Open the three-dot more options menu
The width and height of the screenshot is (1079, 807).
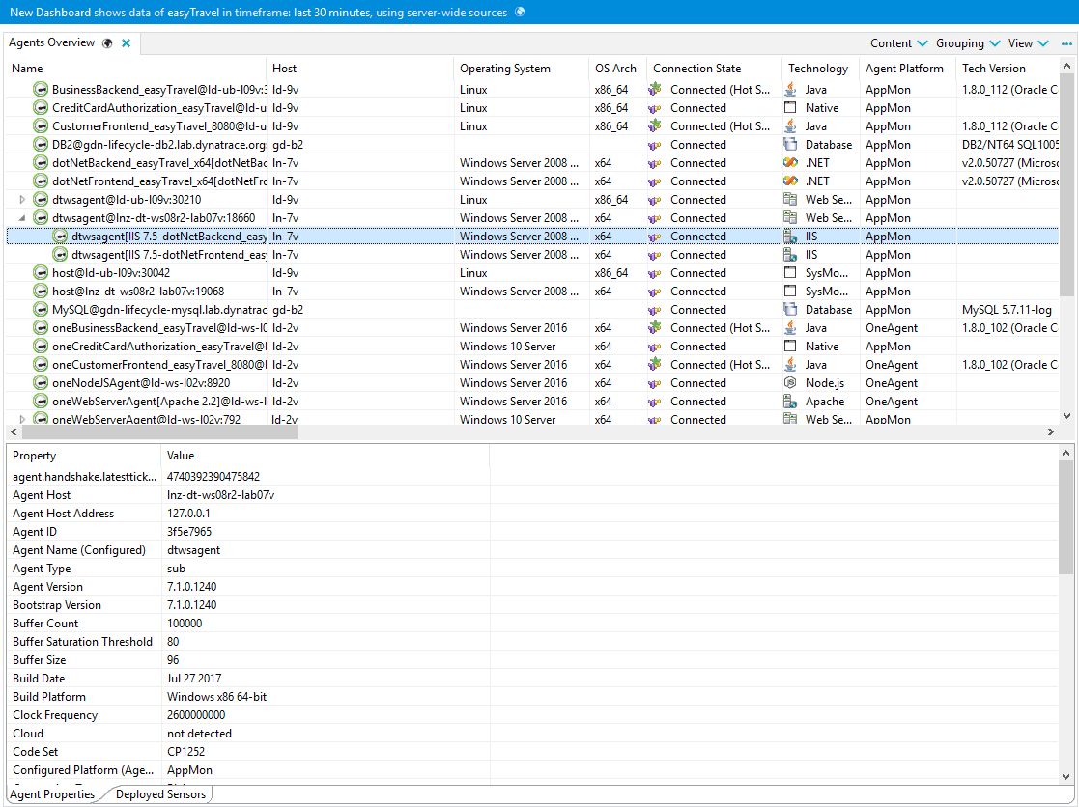[x=1066, y=43]
